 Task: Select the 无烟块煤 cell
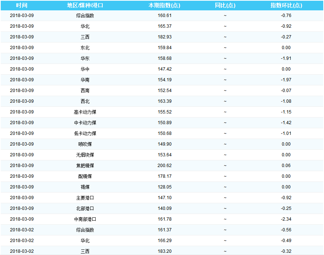coord(85,155)
